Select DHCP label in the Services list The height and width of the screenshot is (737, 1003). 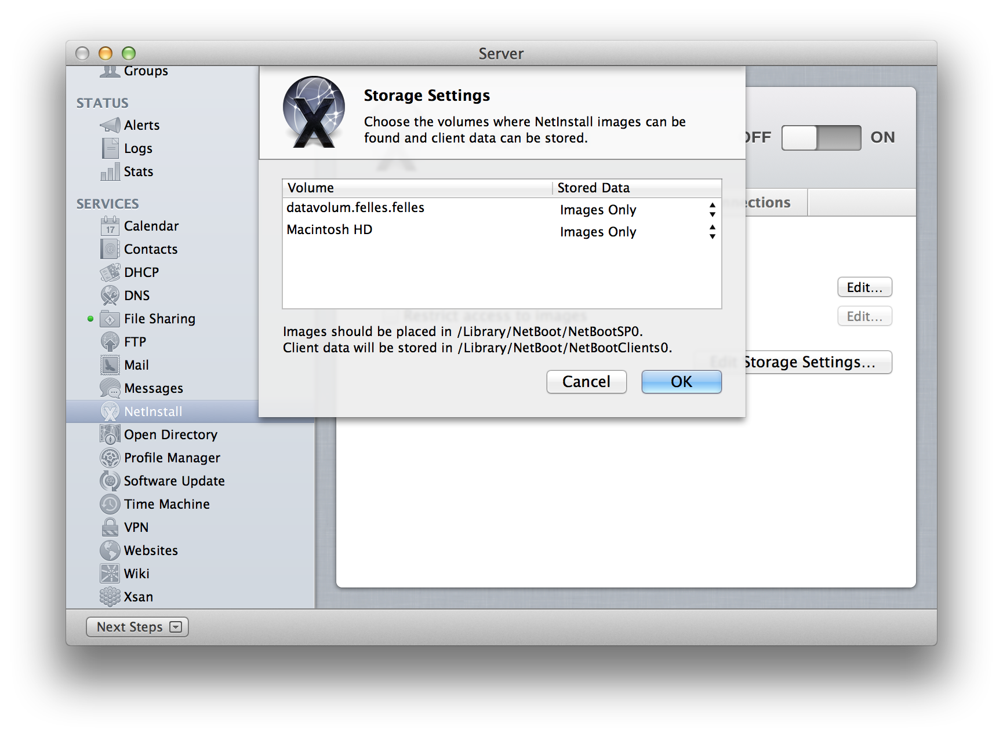coord(141,272)
